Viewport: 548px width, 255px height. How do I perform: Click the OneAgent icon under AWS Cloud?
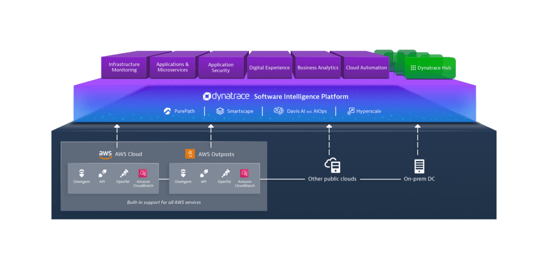pyautogui.click(x=82, y=172)
